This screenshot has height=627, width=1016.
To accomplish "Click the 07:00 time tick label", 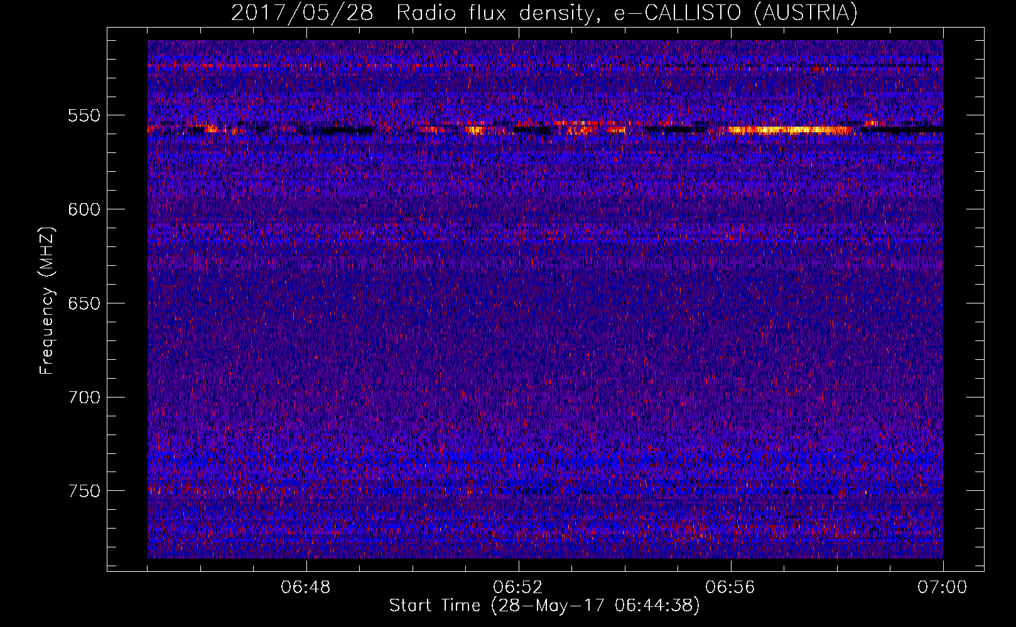I will (x=943, y=587).
